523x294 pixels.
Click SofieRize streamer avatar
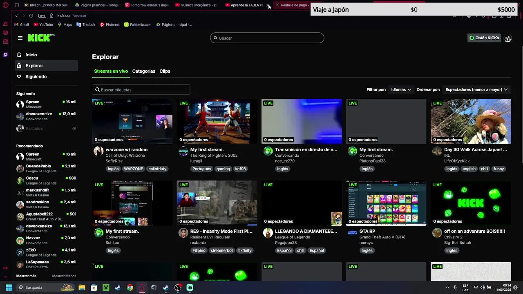point(98,151)
